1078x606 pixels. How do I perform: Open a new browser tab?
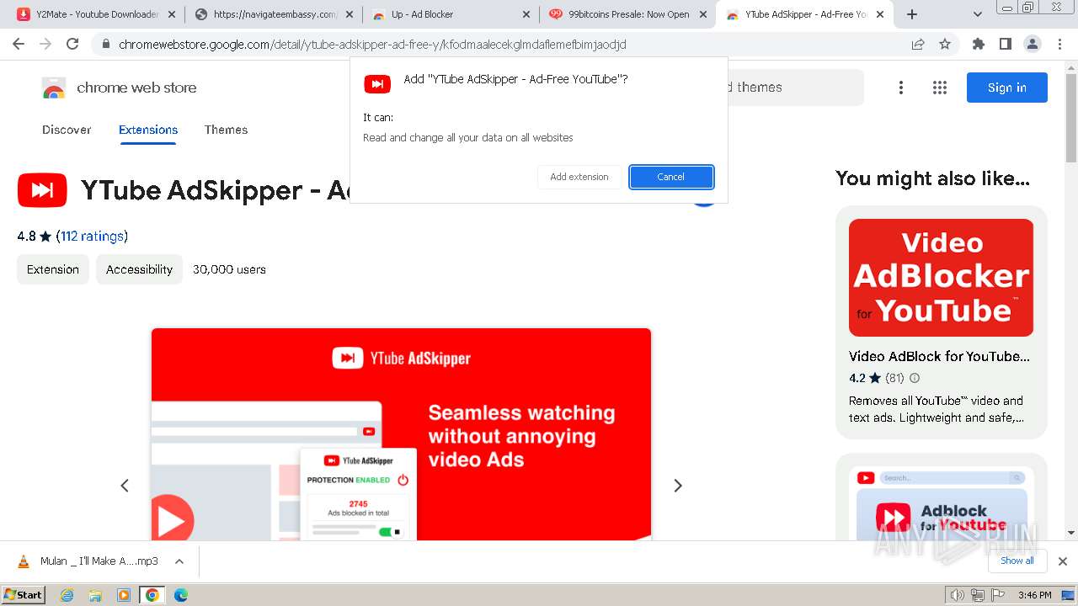[912, 14]
